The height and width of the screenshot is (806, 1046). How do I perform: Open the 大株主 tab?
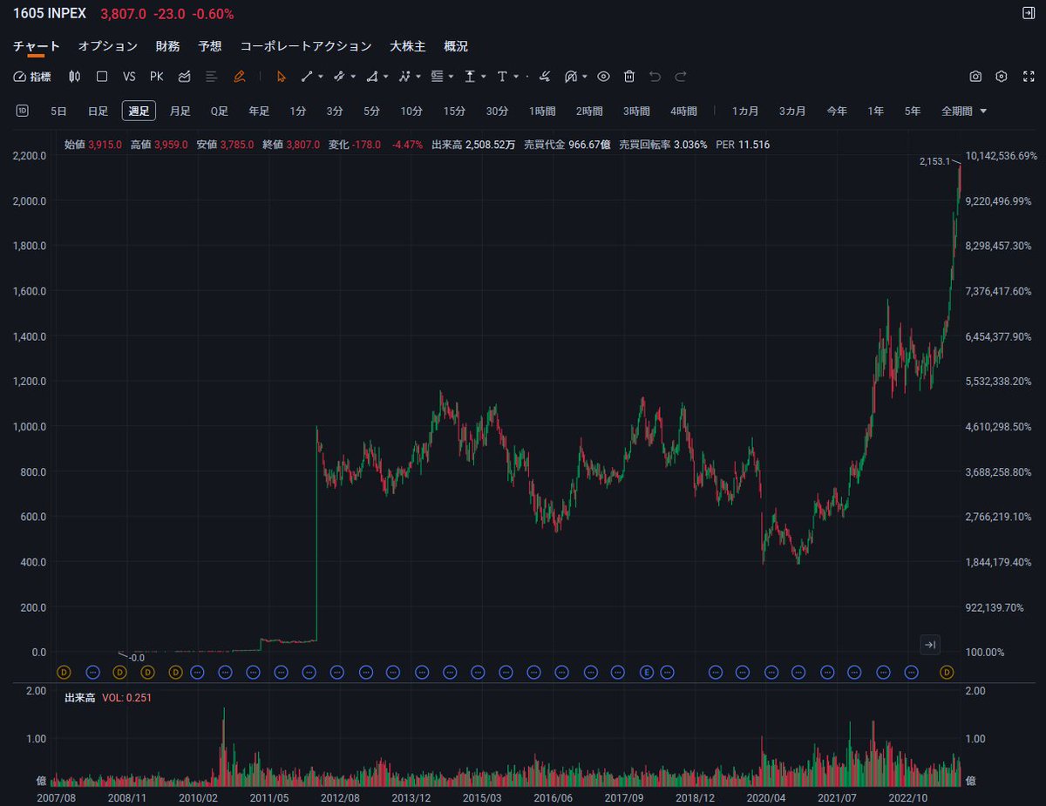click(x=408, y=46)
